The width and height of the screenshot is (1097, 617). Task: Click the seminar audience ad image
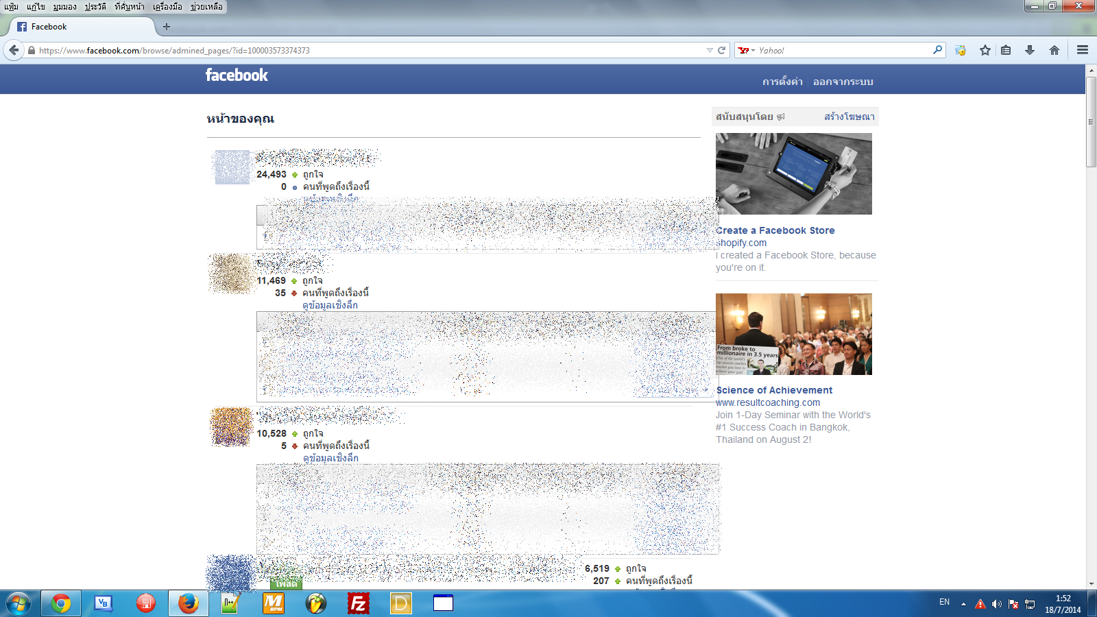tap(794, 334)
